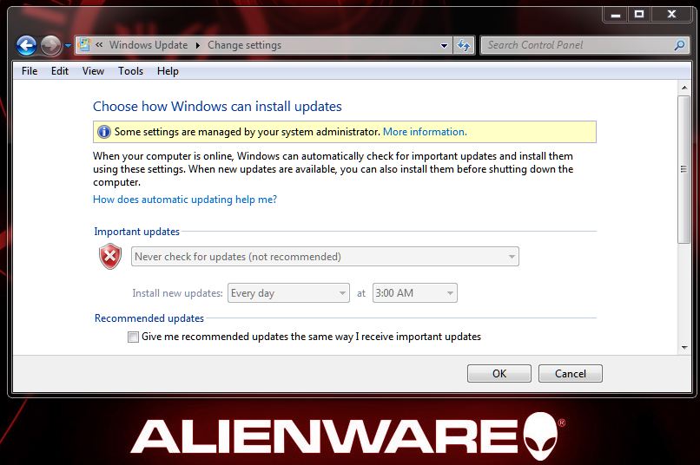Open the Edit menu

pos(59,71)
